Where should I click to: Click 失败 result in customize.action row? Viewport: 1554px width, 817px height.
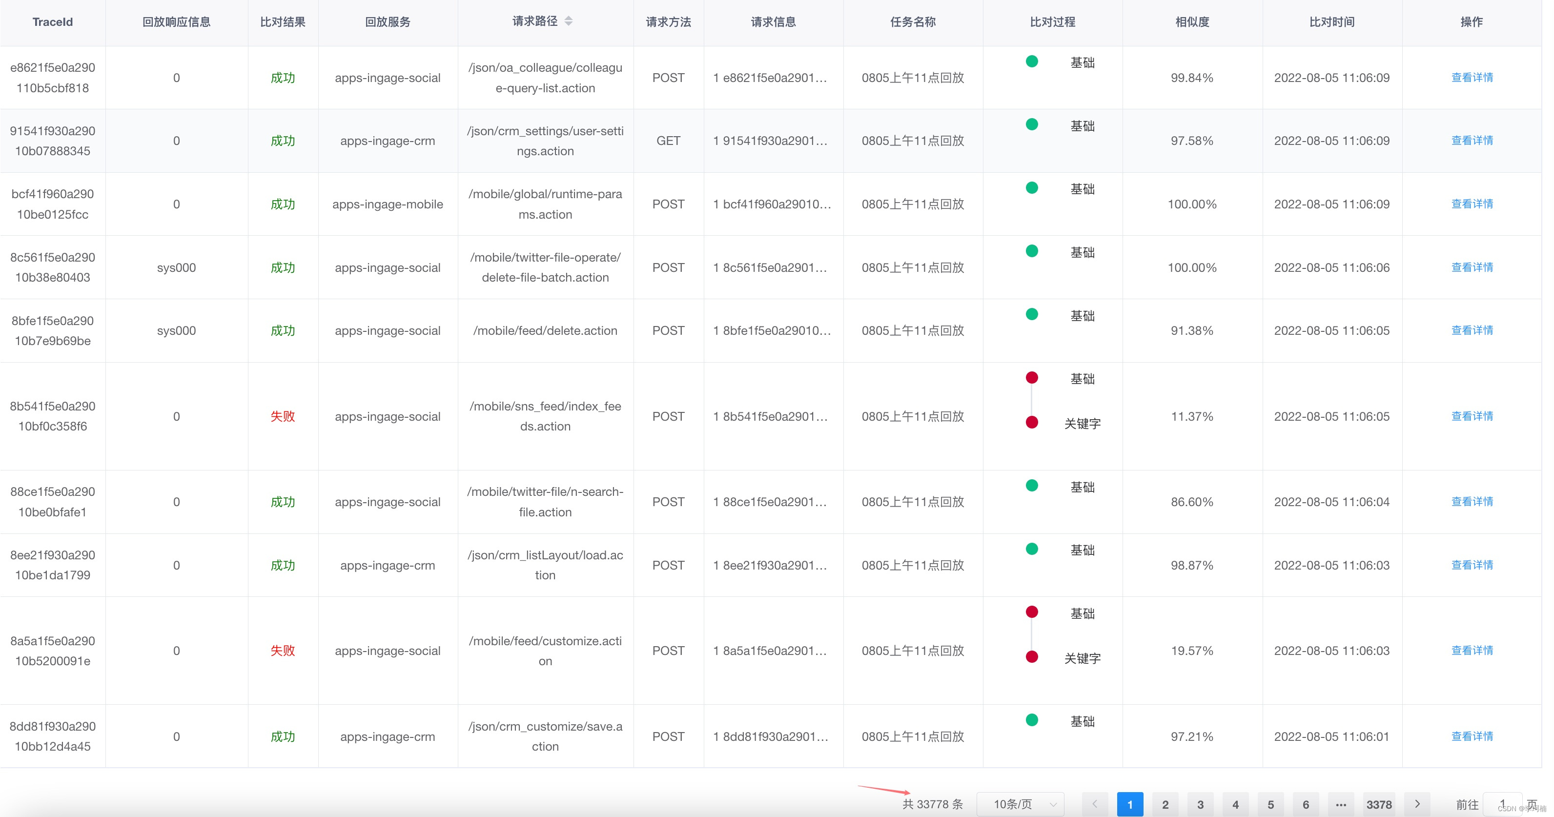click(x=282, y=651)
